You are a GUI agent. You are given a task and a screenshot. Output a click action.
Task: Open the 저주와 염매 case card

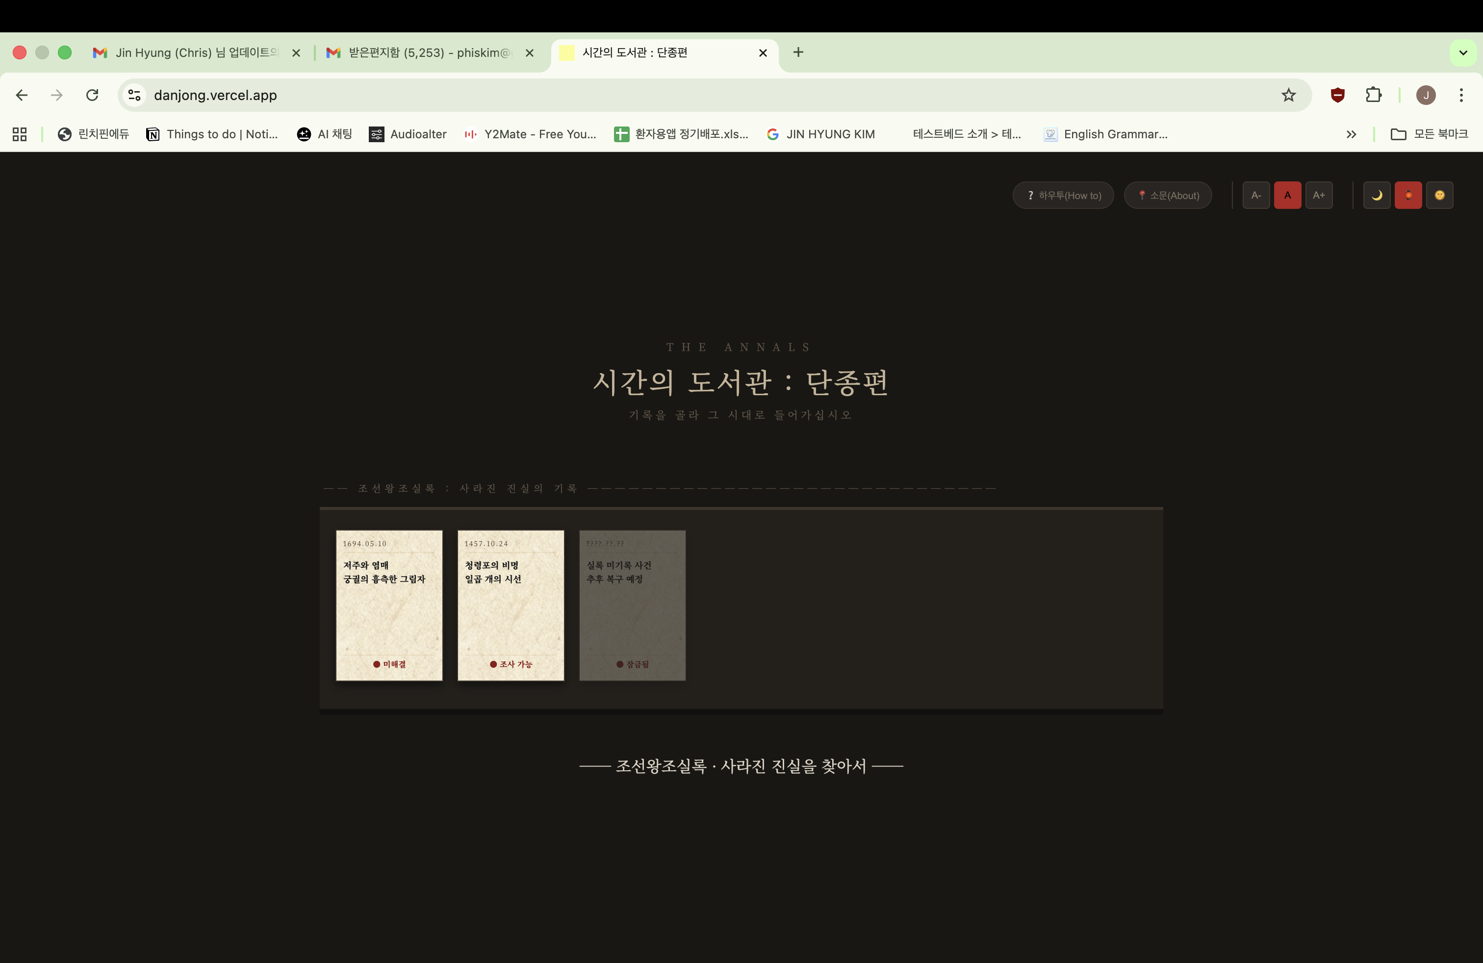click(x=389, y=606)
